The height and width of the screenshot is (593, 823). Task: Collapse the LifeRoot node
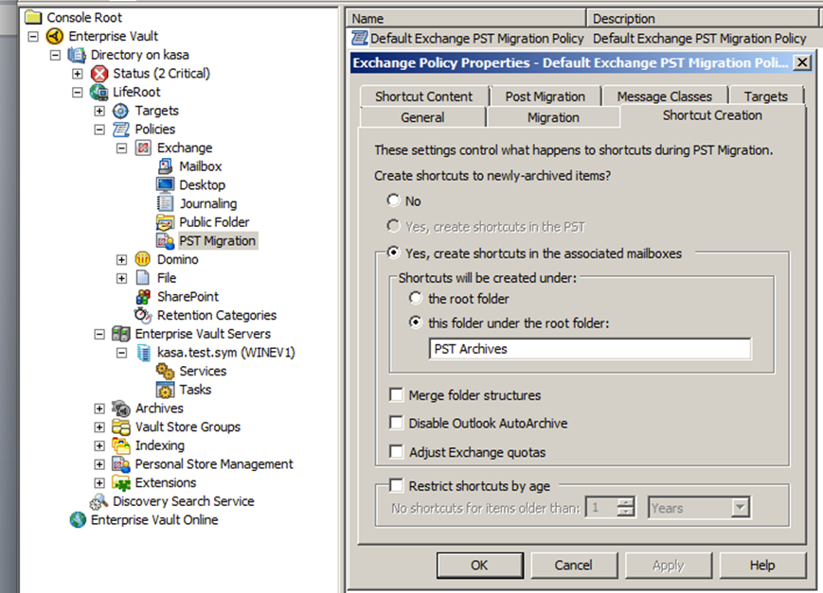pyautogui.click(x=77, y=93)
